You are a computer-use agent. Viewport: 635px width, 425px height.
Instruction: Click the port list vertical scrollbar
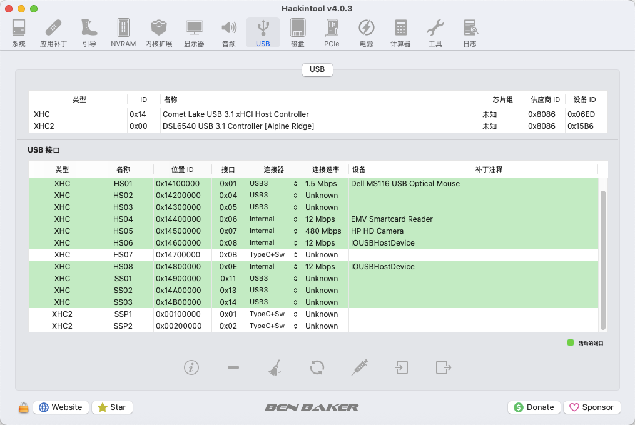(x=603, y=260)
